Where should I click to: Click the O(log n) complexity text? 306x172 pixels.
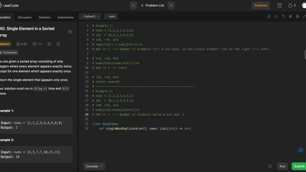click(x=40, y=89)
